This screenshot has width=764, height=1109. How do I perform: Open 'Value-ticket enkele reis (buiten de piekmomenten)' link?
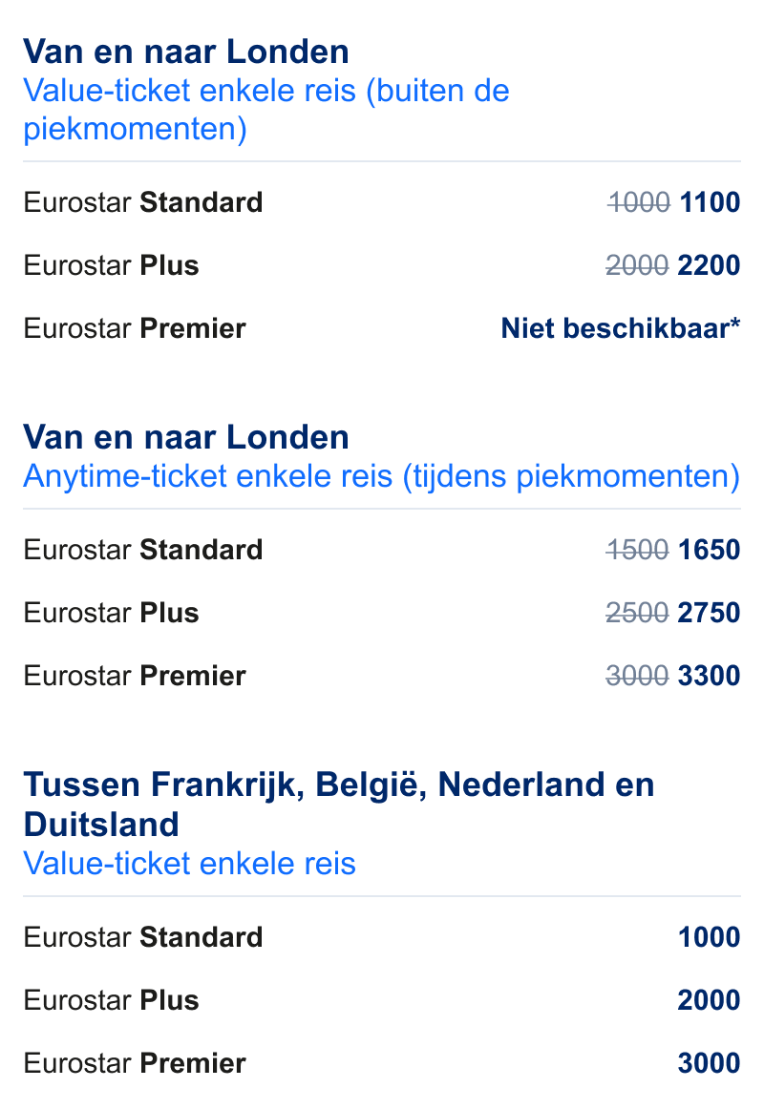[x=266, y=110]
